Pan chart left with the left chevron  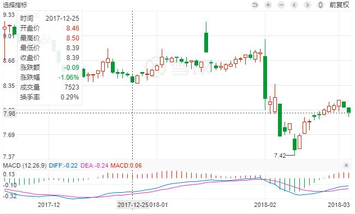[x=294, y=5]
